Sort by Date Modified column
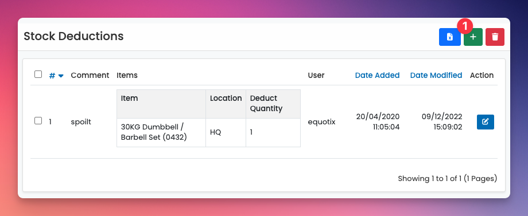 coord(436,75)
